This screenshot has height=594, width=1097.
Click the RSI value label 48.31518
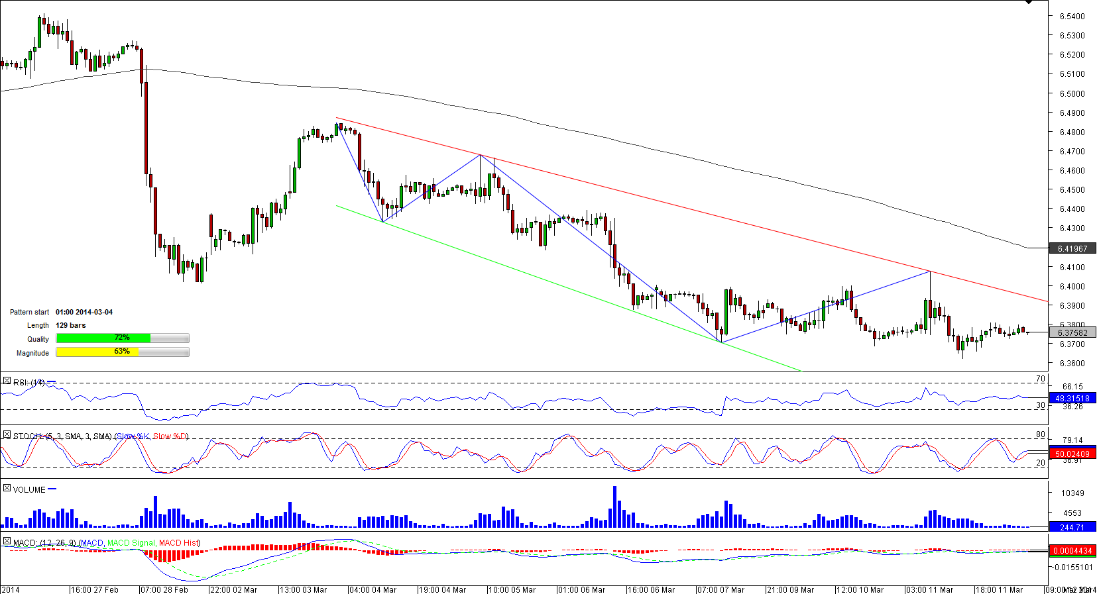point(1072,399)
